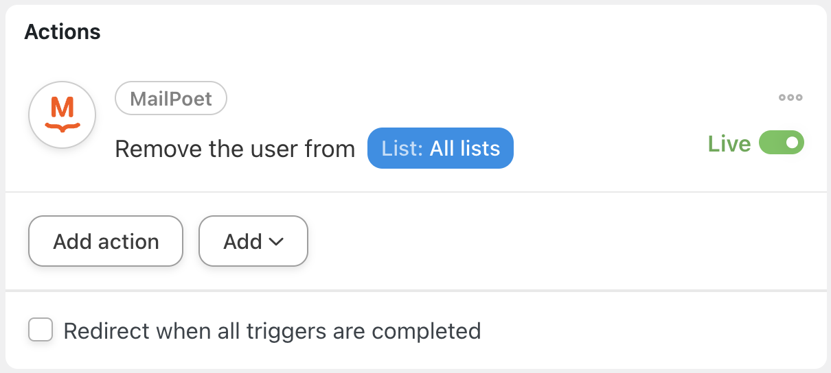Click the green Live status label

729,144
